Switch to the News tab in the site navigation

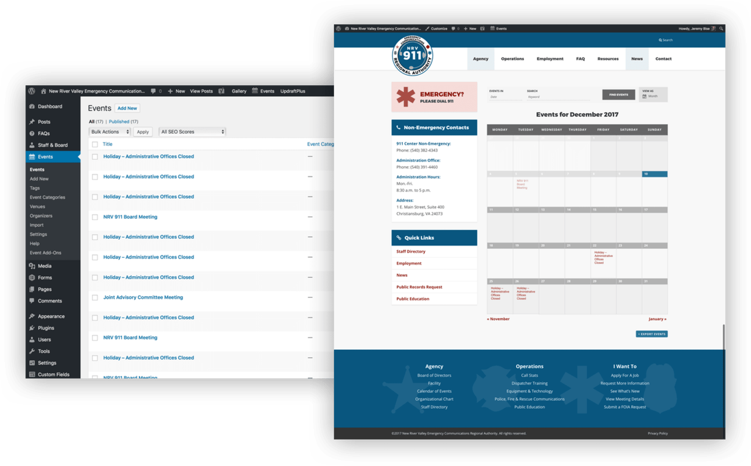point(637,59)
